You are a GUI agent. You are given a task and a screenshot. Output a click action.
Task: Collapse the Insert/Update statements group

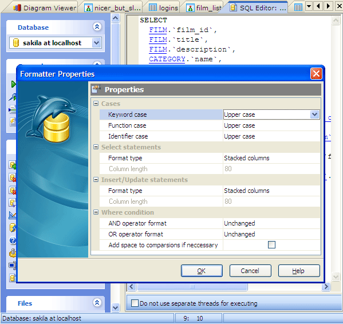96,180
